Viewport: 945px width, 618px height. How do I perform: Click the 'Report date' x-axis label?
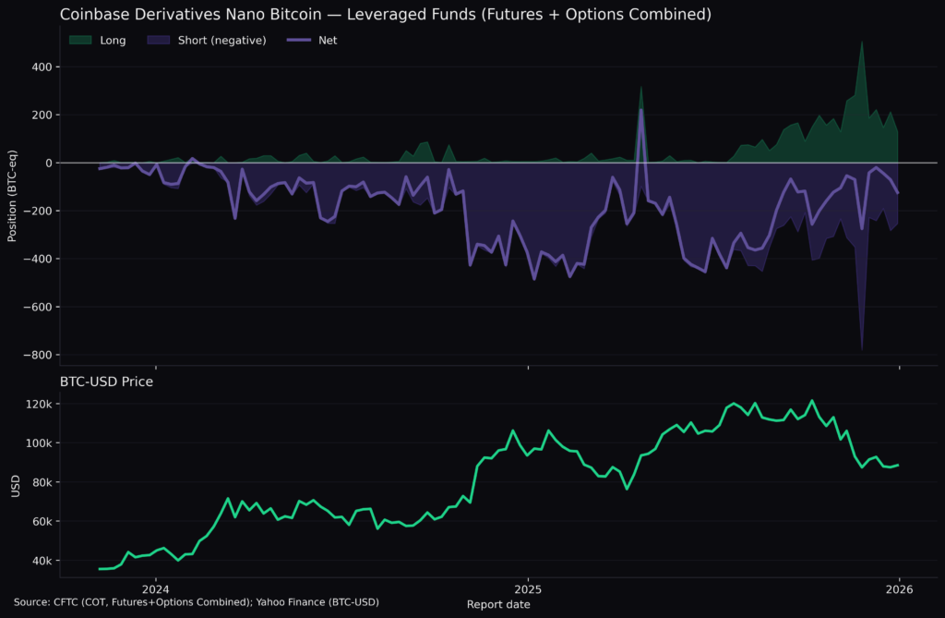tap(498, 604)
